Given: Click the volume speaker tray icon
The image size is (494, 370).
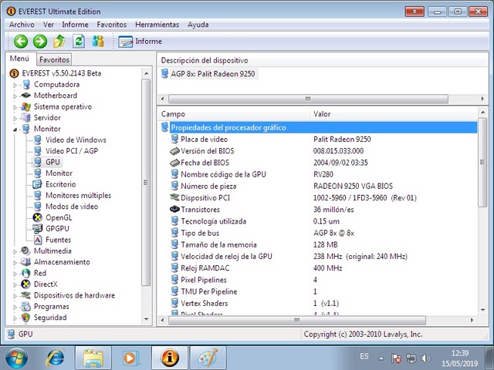Looking at the screenshot, I should click(x=425, y=358).
